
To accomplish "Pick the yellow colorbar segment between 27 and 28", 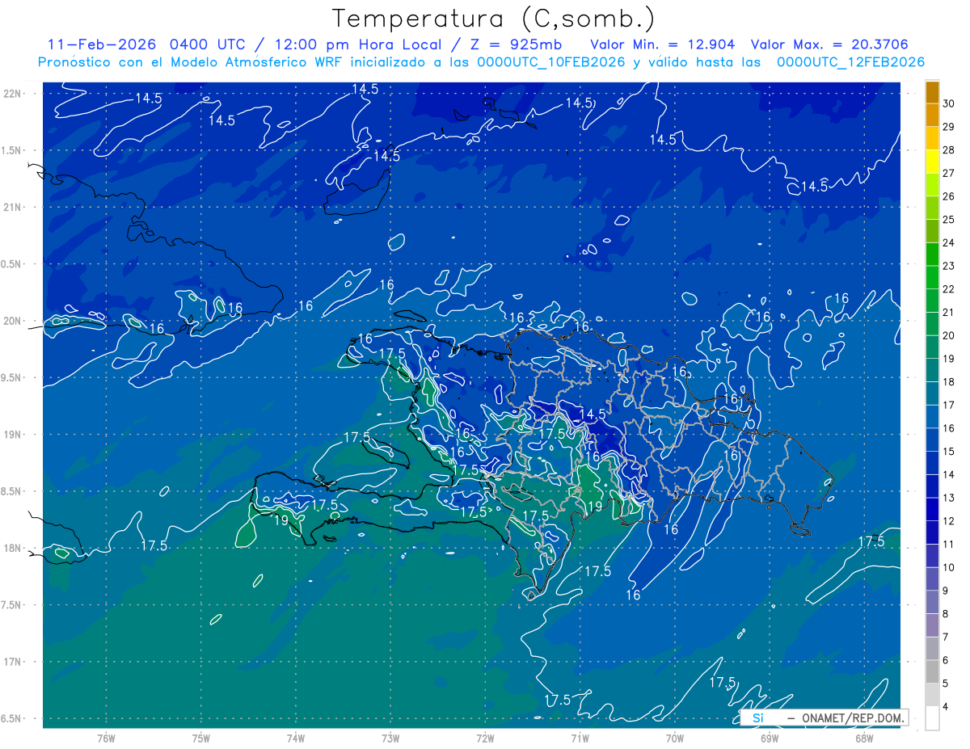I will click(x=932, y=162).
